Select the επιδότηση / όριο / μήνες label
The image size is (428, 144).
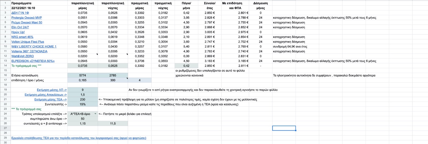tap(39, 80)
